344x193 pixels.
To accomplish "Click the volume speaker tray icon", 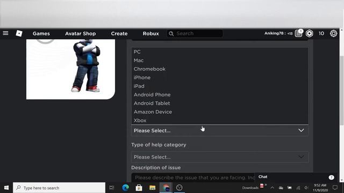I will click(x=306, y=188).
